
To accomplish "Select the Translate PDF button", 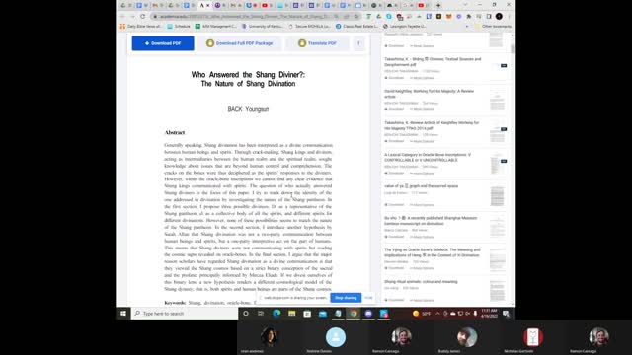I will pyautogui.click(x=317, y=43).
